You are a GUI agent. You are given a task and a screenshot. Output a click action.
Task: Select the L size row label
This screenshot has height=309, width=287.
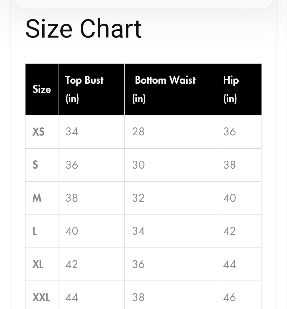(35, 231)
